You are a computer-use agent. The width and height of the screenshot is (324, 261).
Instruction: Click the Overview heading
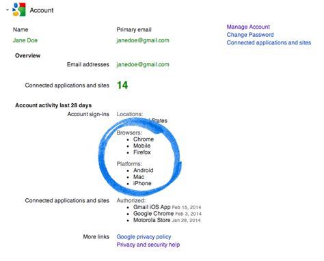click(28, 55)
